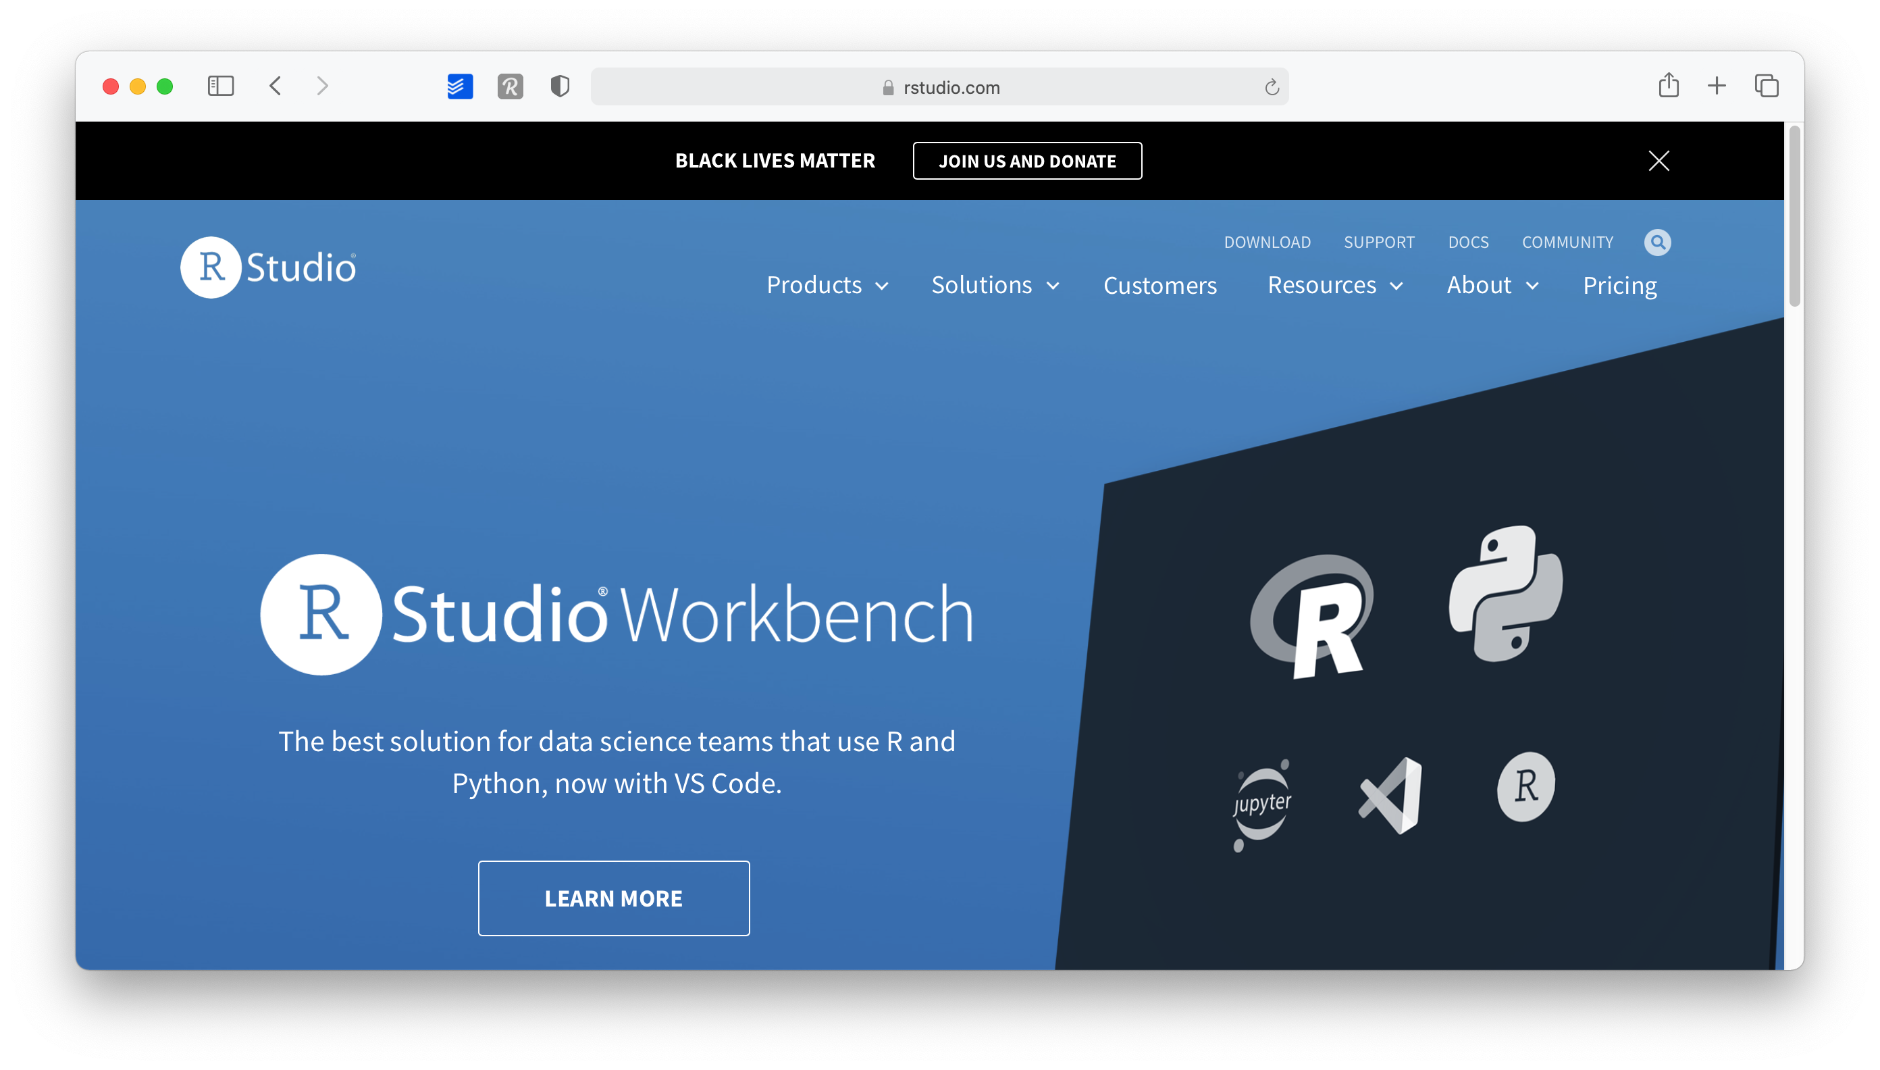The height and width of the screenshot is (1070, 1880).
Task: Click the yellow minimize window button
Action: point(137,86)
